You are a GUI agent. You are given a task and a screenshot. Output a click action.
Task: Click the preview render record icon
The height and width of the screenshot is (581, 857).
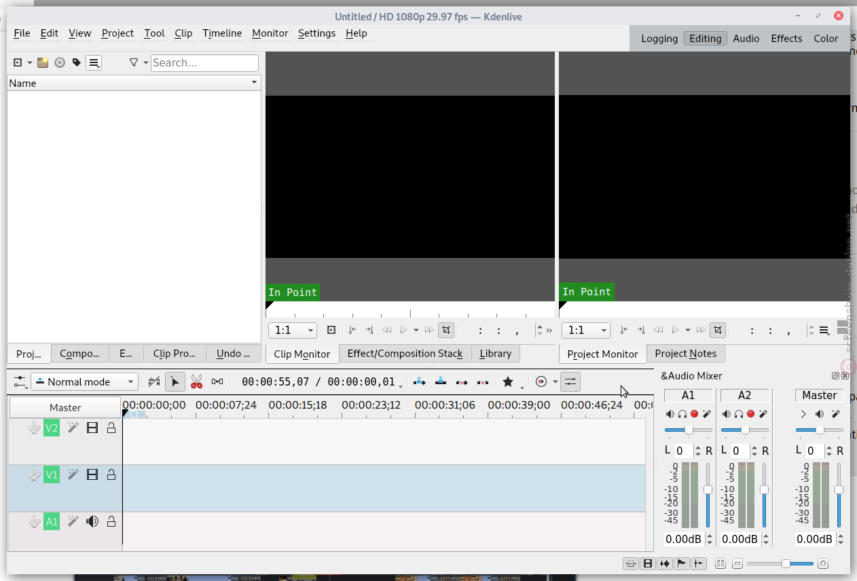(541, 381)
